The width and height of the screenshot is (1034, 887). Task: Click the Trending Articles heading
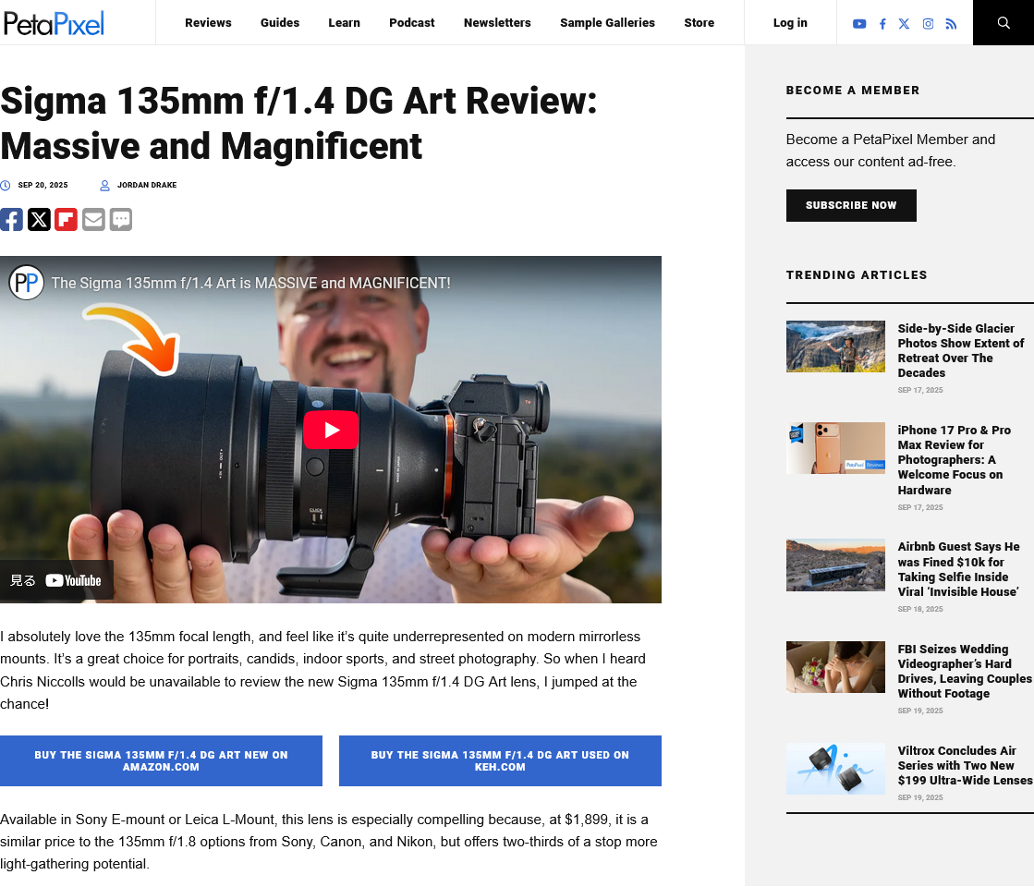click(x=857, y=275)
